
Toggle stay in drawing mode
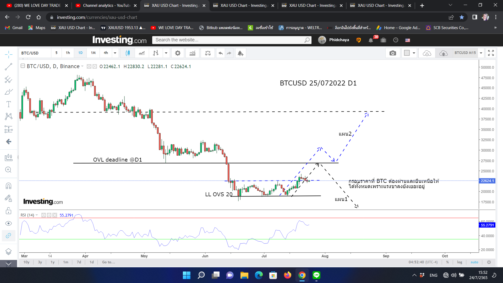(8, 198)
